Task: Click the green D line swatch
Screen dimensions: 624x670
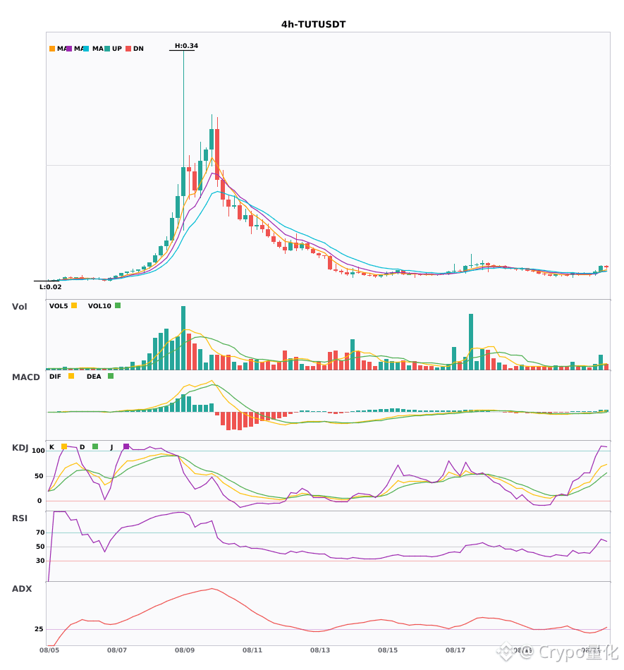Action: [x=95, y=446]
